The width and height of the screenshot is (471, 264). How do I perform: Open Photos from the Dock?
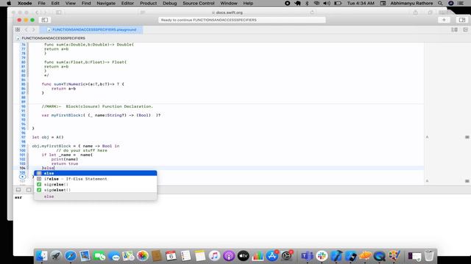(x=143, y=256)
